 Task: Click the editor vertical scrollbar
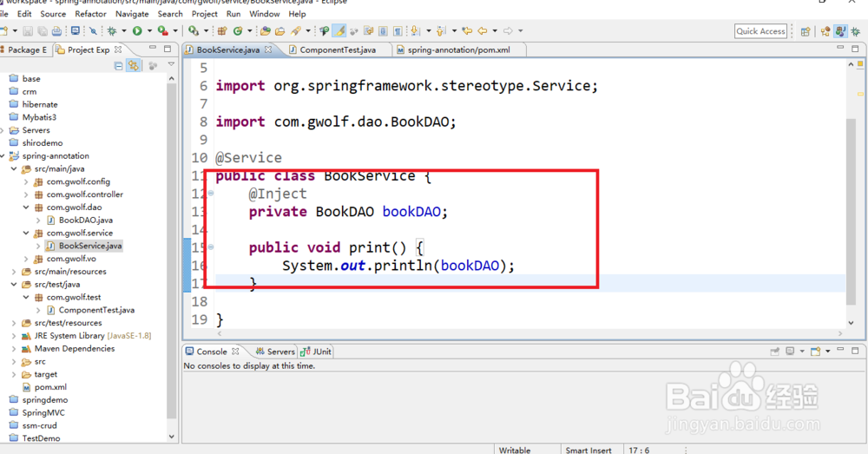click(851, 210)
